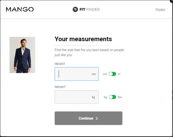Screen dimensions: 173x137
Task: Click the HEIGHT field label
Action: click(60, 64)
